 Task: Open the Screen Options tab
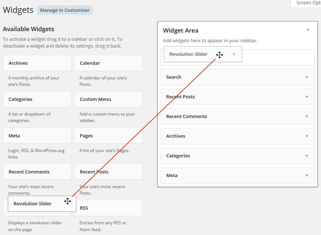(306, 3)
